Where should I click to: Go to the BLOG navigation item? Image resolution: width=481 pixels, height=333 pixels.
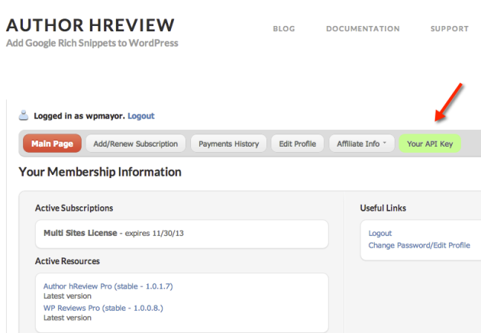pyautogui.click(x=284, y=29)
